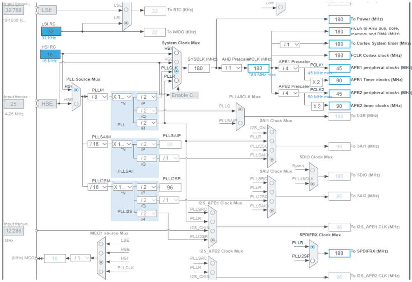
Task: Open the PLLM /8 divider dropdown
Action: point(98,97)
